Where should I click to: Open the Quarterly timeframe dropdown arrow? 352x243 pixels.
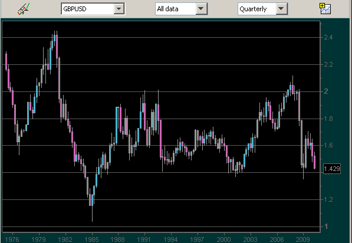pos(281,9)
